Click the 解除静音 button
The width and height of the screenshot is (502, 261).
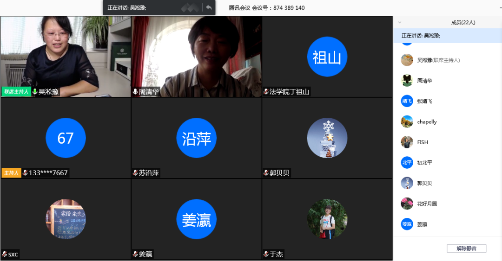pos(466,248)
